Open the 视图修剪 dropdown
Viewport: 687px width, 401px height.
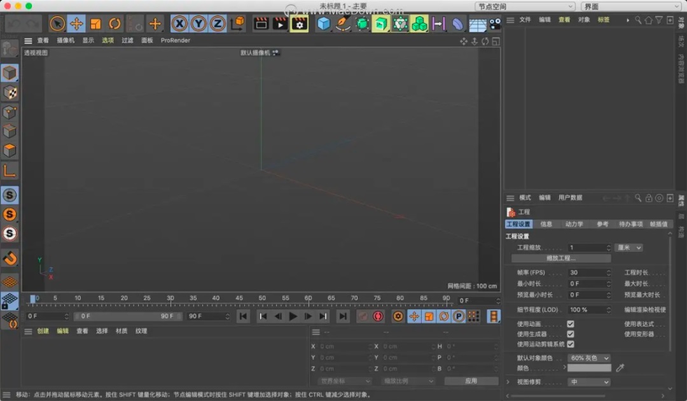589,382
